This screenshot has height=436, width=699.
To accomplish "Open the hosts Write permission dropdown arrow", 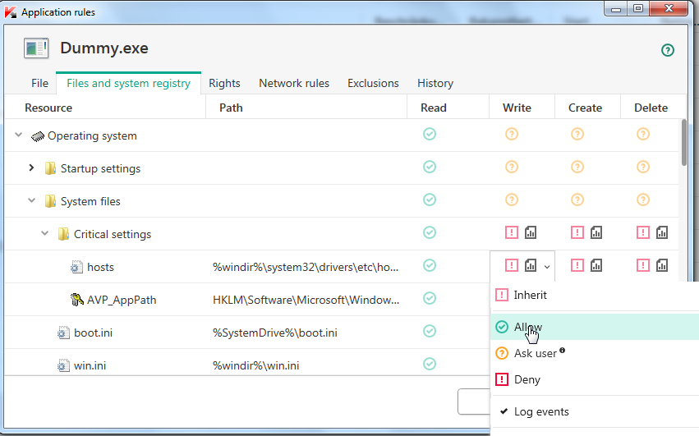I will click(x=547, y=266).
